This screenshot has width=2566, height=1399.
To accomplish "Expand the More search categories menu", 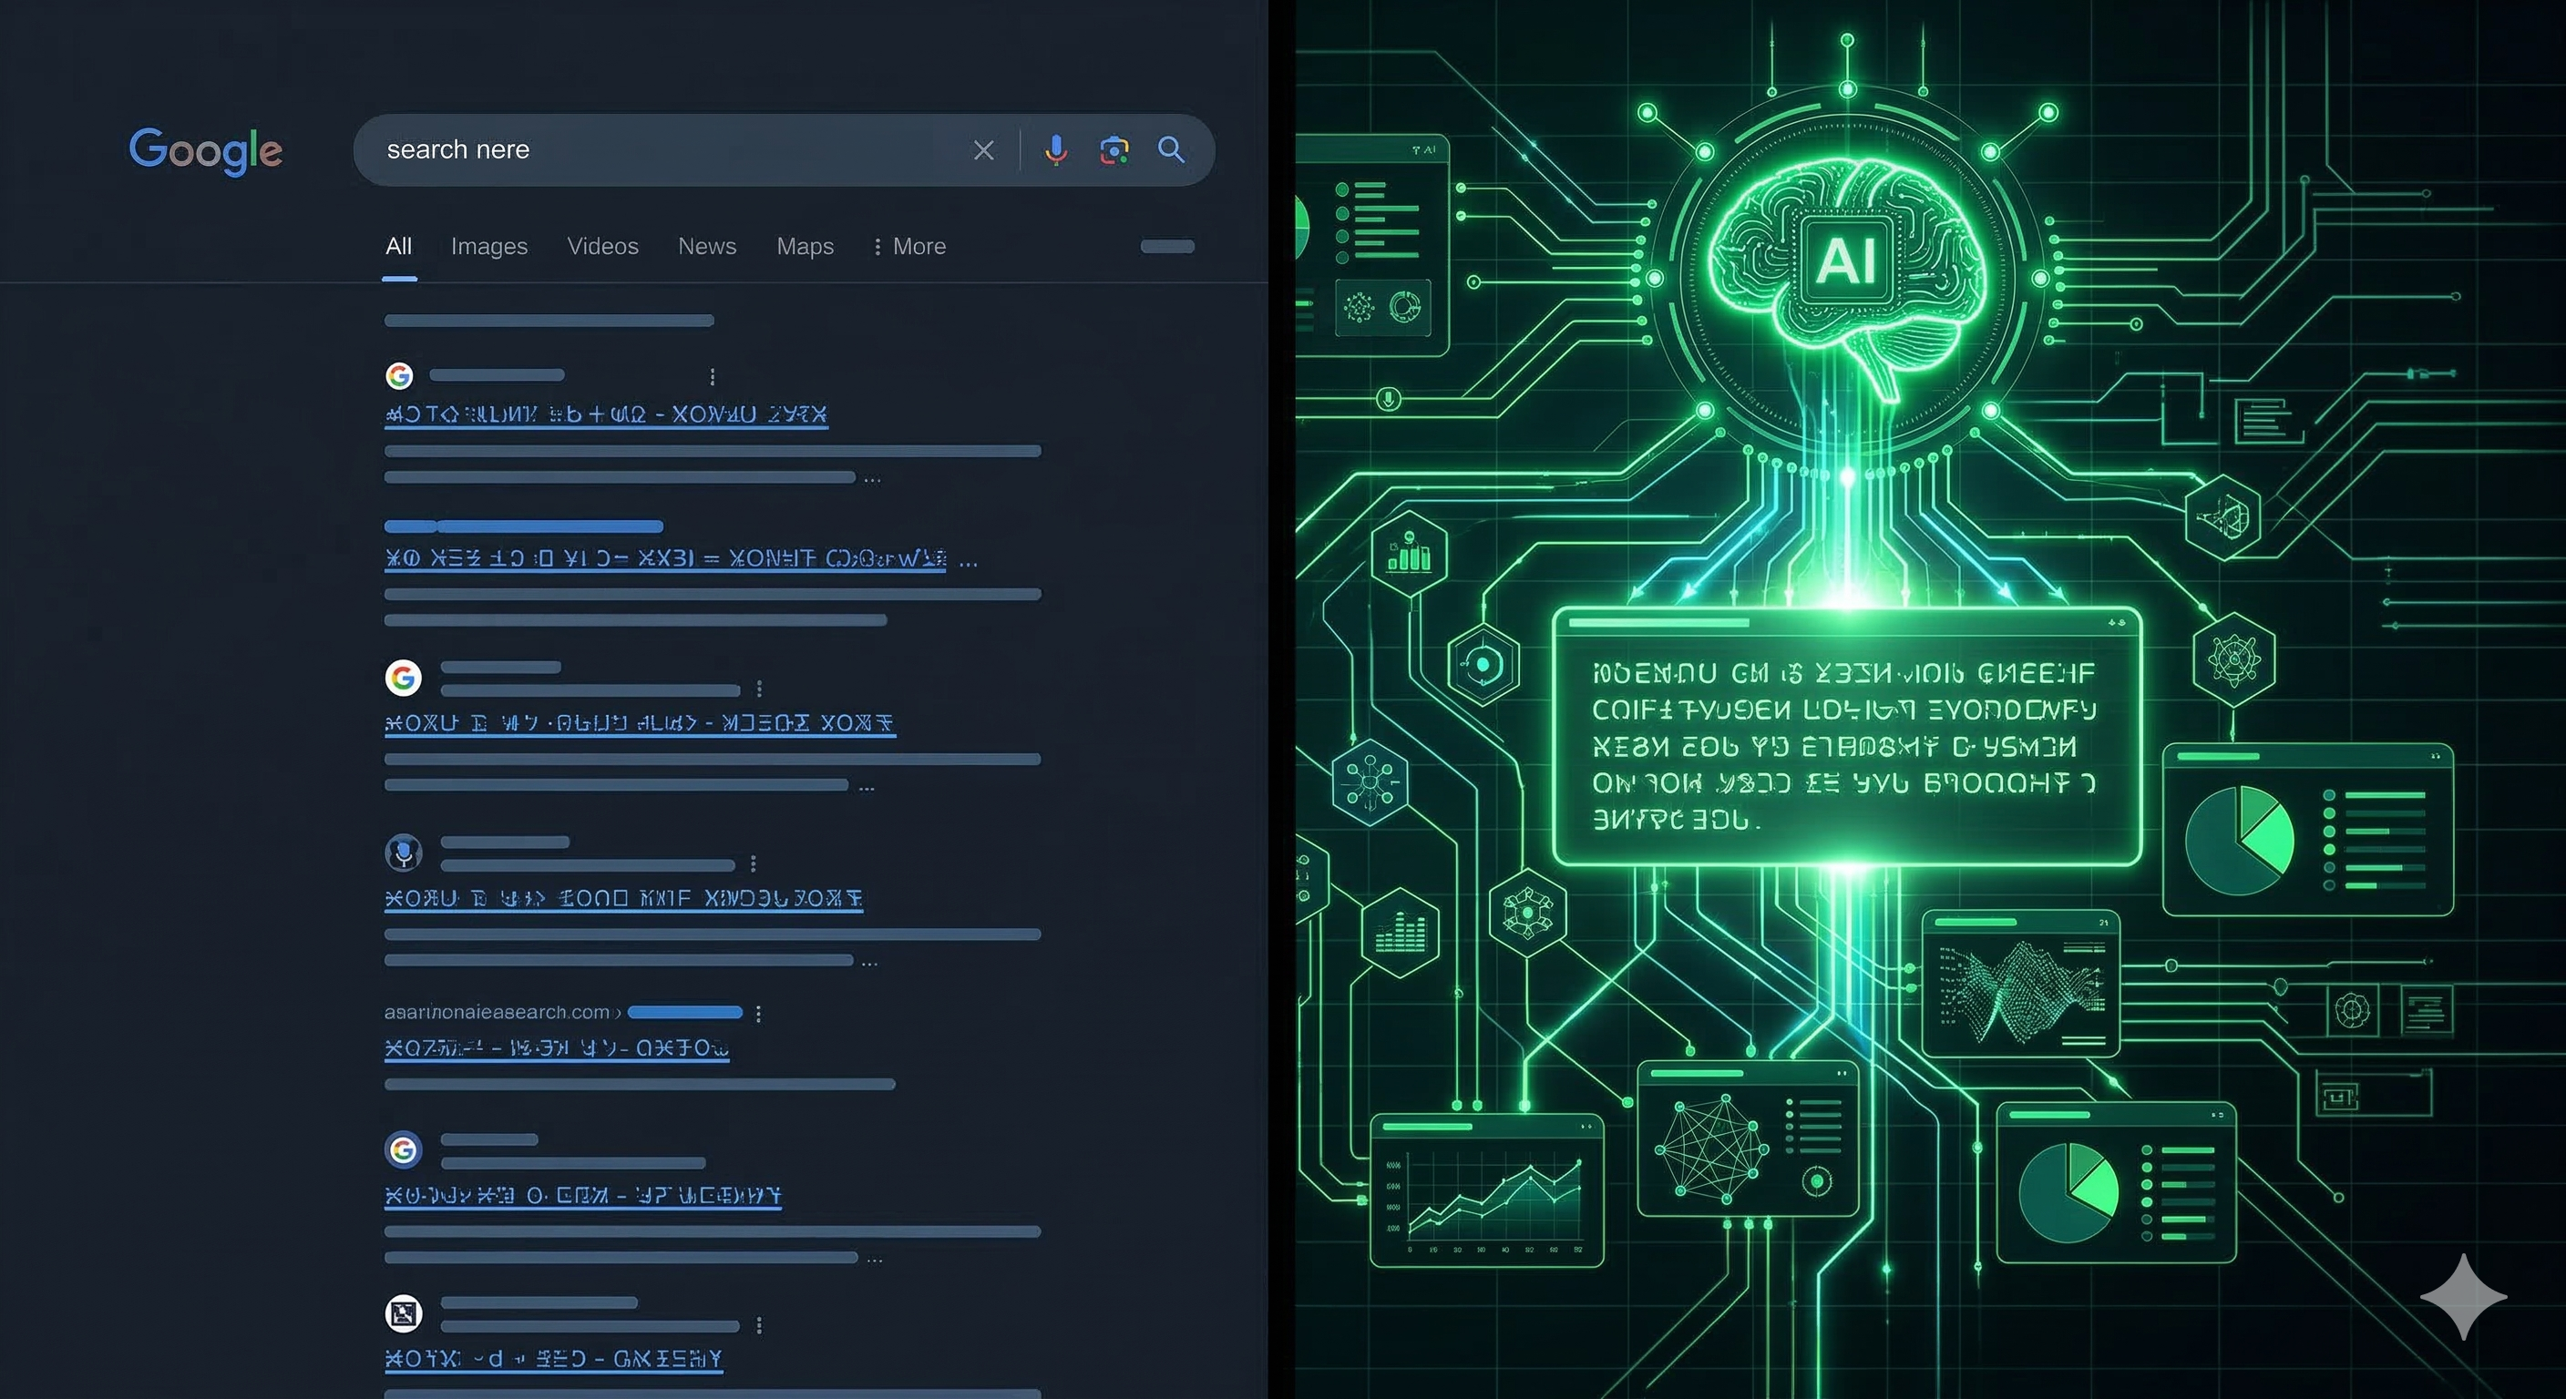I will [x=909, y=246].
